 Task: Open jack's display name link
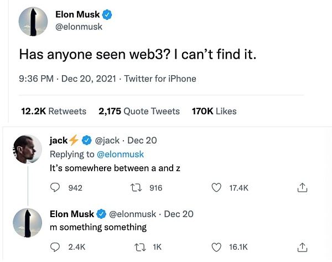click(59, 141)
